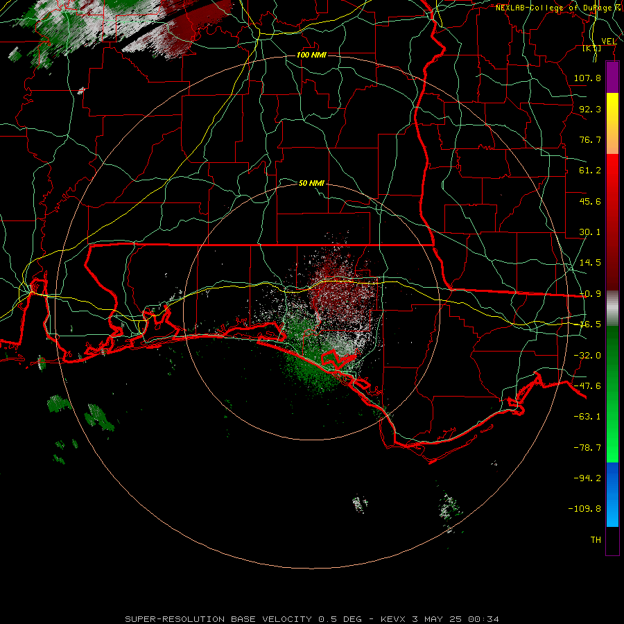The width and height of the screenshot is (624, 624).
Task: Click the purple segment of the color bar
Action: [612, 77]
